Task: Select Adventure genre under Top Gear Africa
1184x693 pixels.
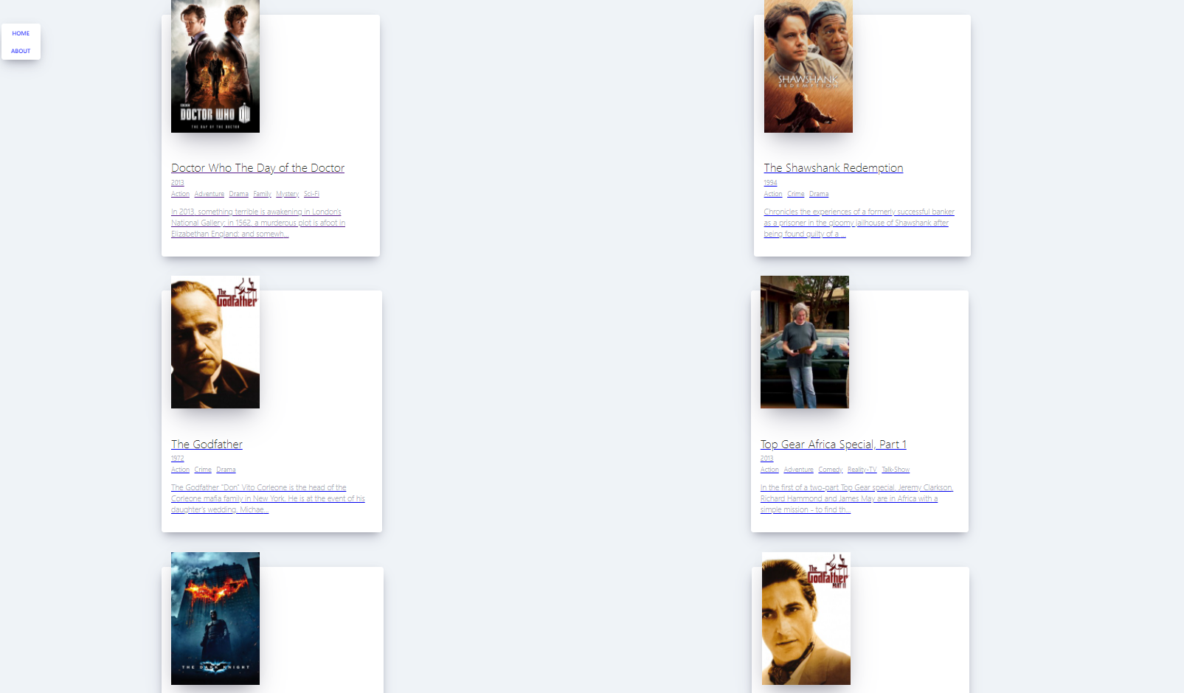Action: [799, 470]
